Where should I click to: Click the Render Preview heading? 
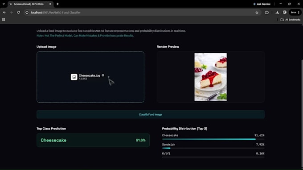pos(168,47)
